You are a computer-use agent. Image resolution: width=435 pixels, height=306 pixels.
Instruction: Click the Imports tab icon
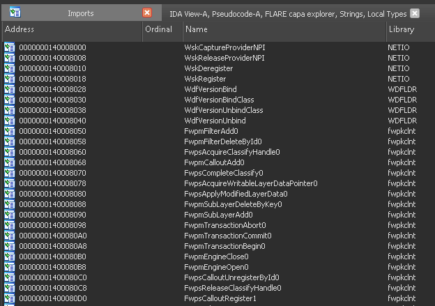(x=15, y=13)
